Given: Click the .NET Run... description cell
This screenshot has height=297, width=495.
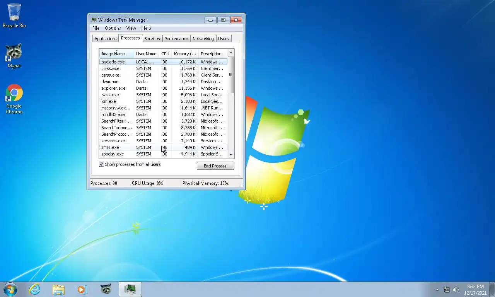Looking at the screenshot, I should [x=212, y=108].
